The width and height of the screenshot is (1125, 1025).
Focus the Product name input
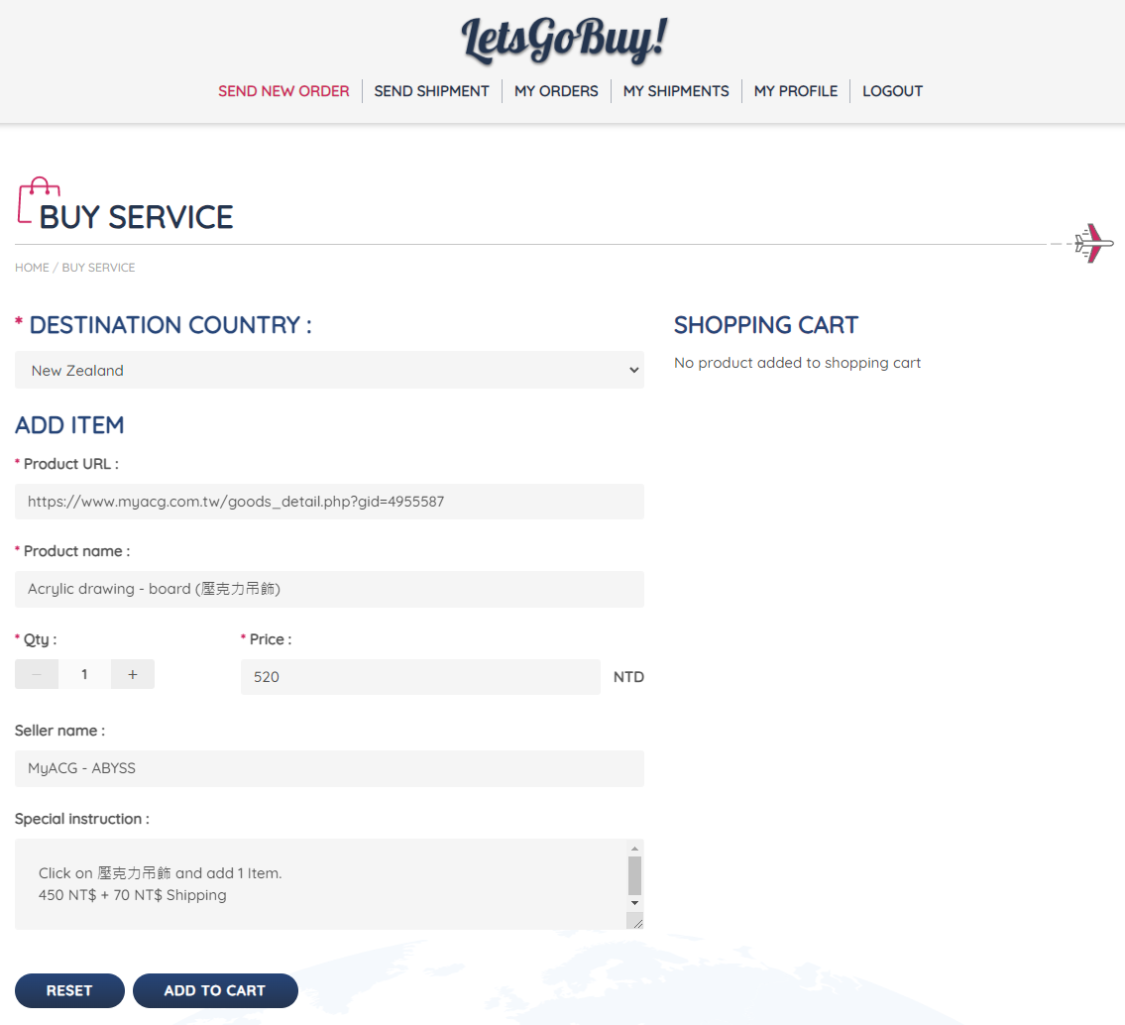tap(329, 589)
